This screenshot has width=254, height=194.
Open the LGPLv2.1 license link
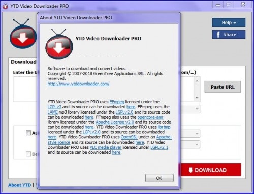point(160,147)
